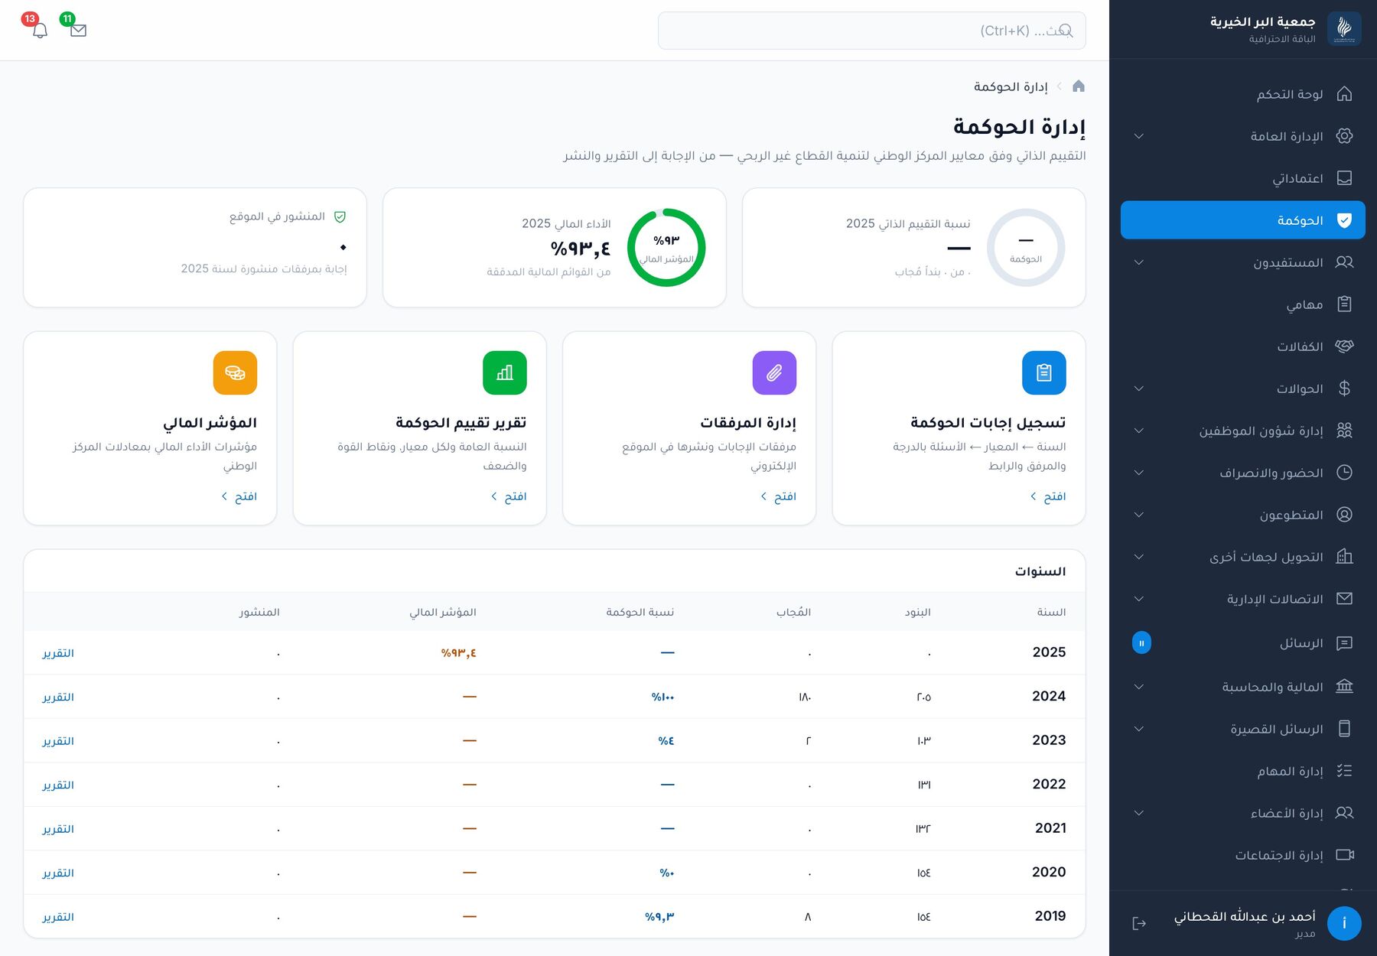Open لوحة التحكم in the sidebar

(1243, 94)
